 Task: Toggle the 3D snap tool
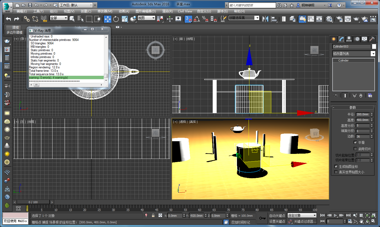tap(188, 19)
